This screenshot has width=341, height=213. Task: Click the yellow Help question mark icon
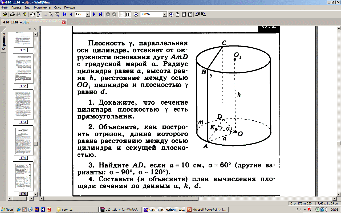click(x=25, y=14)
